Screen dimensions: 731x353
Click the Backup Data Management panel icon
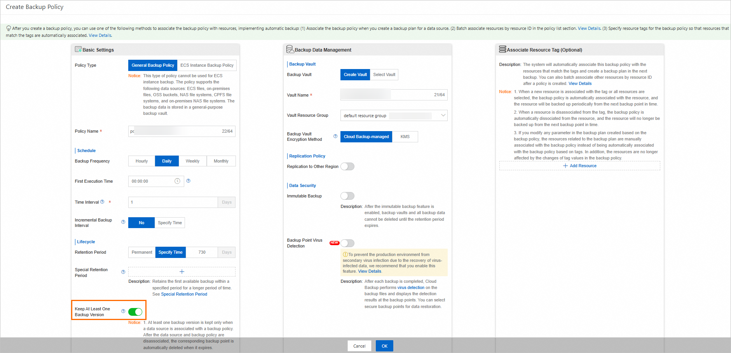click(x=290, y=49)
